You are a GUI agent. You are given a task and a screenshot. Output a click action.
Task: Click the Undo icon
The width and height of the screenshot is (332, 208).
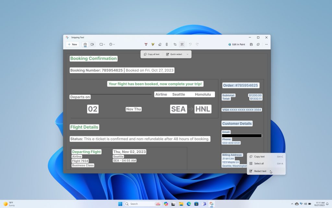190,44
